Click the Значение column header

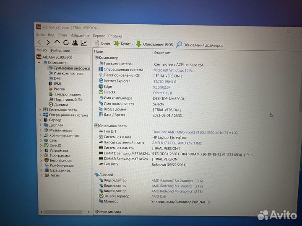coord(161,52)
